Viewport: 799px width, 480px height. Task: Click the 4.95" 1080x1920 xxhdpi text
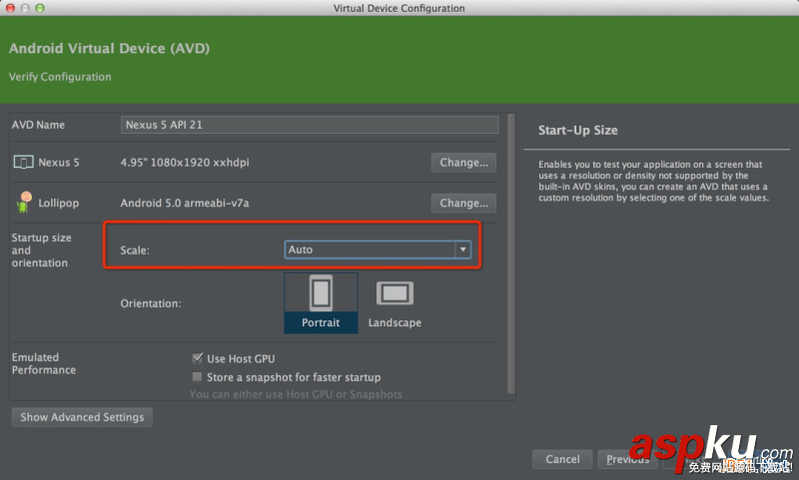[185, 163]
